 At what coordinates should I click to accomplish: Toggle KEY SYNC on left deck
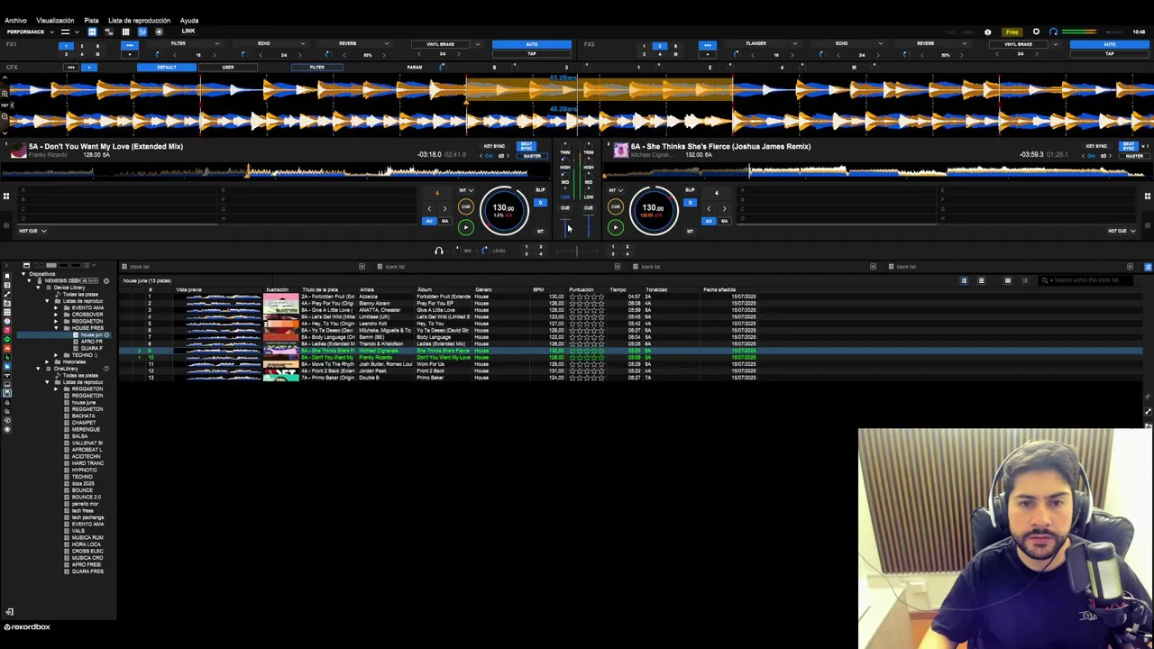(x=494, y=146)
